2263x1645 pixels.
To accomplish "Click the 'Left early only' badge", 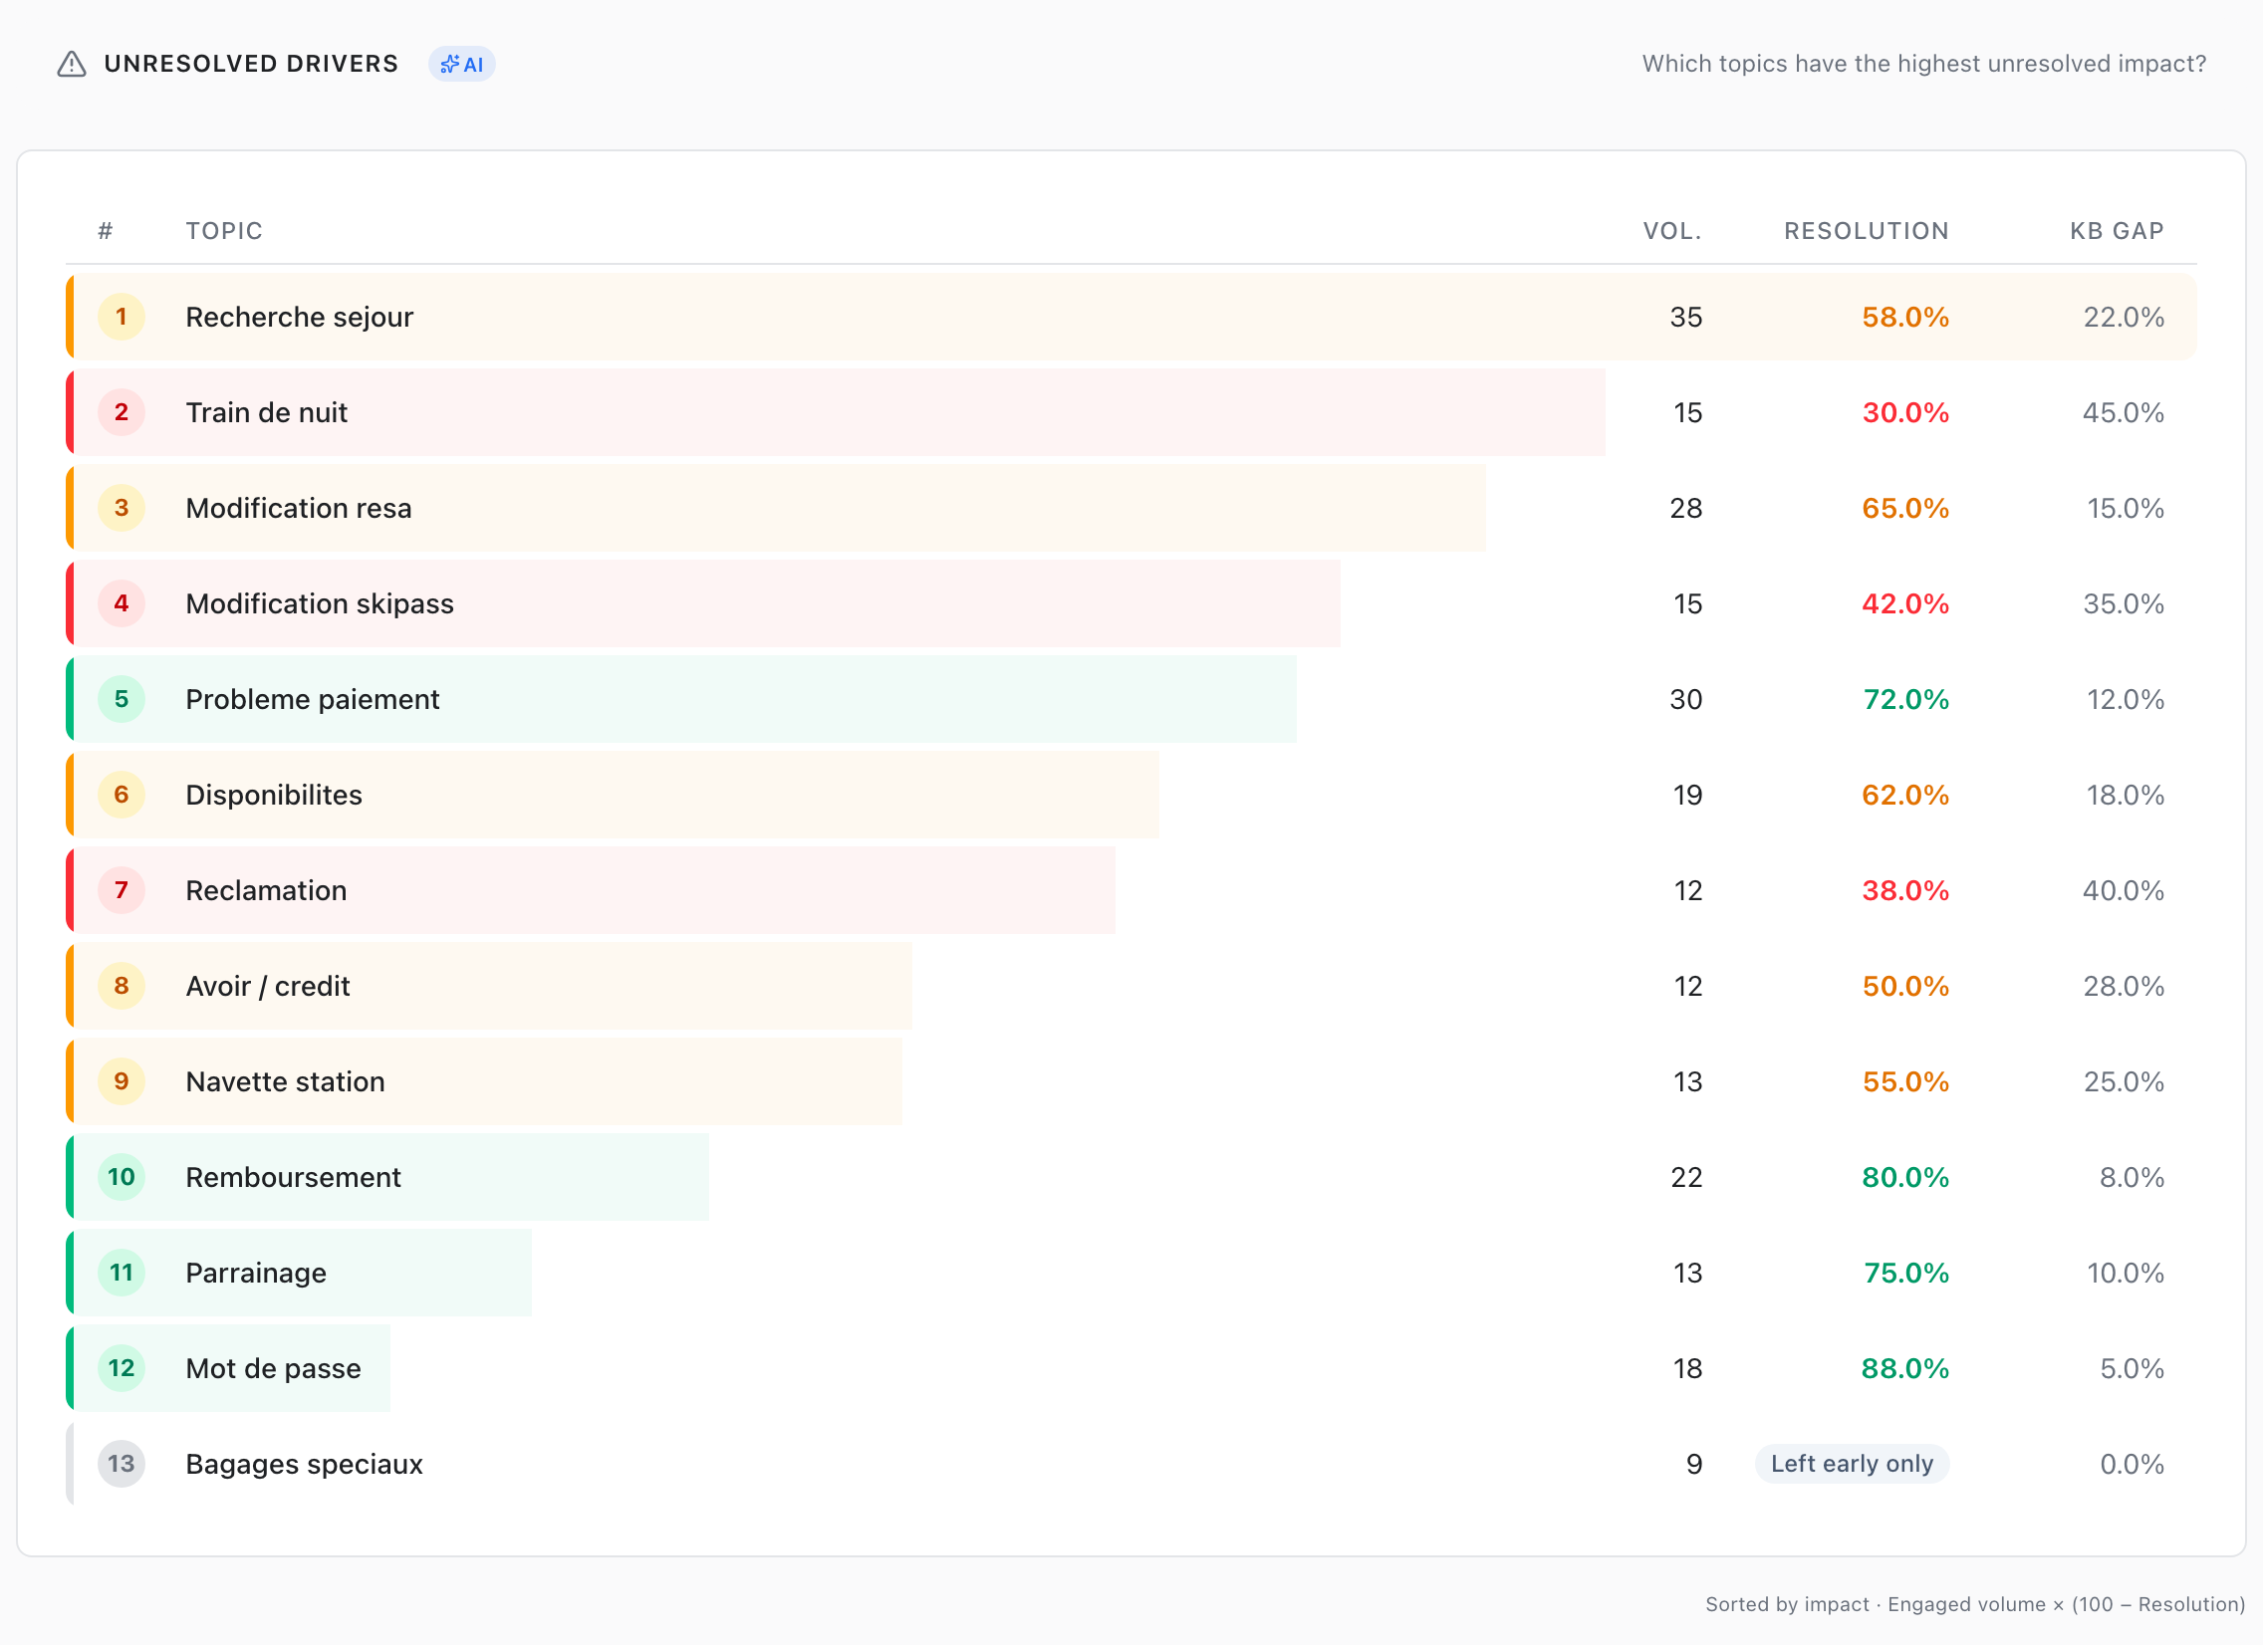I will (1852, 1465).
